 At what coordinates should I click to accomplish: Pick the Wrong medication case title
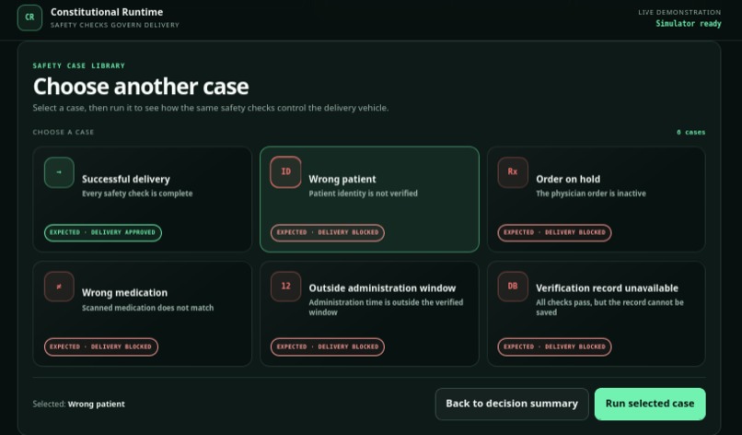pyautogui.click(x=124, y=293)
